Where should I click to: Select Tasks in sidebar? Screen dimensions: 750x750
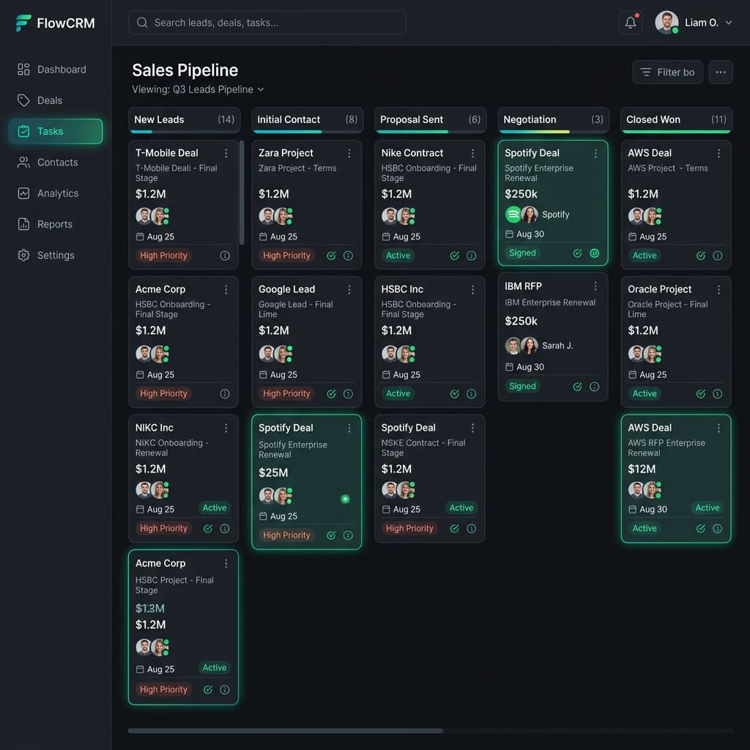56,131
